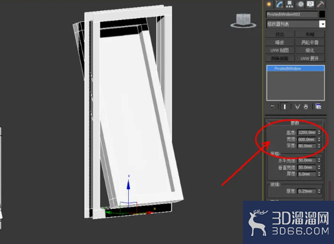Open the Modify command panel tab
Image resolution: width=334 pixels, height=244 pixels.
click(x=279, y=4)
